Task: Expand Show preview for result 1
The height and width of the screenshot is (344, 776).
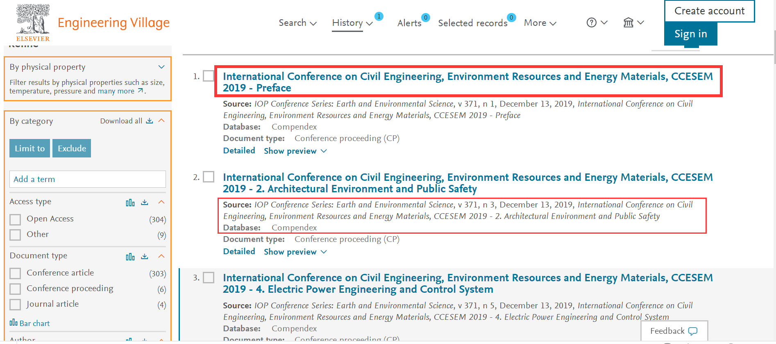Action: [x=295, y=151]
